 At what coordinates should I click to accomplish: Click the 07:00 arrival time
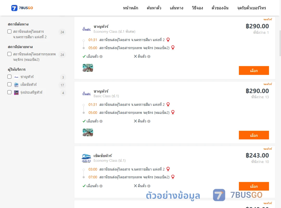[93, 177]
